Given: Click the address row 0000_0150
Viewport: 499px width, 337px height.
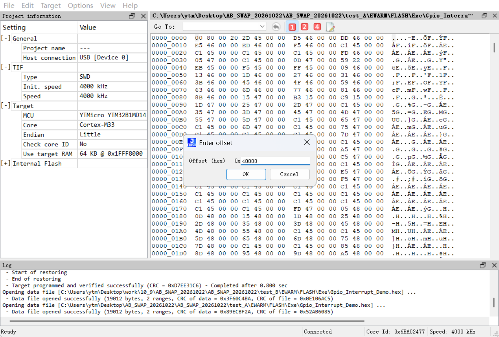Looking at the screenshot, I should tap(169, 194).
